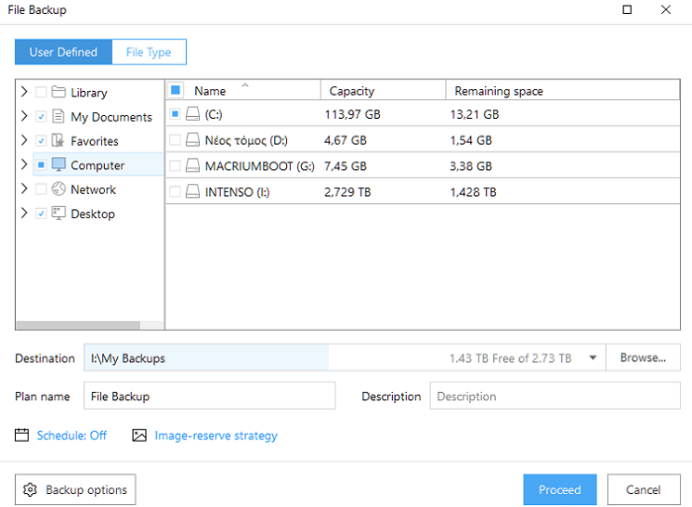Click the Network globe icon
The image size is (692, 507).
[59, 189]
